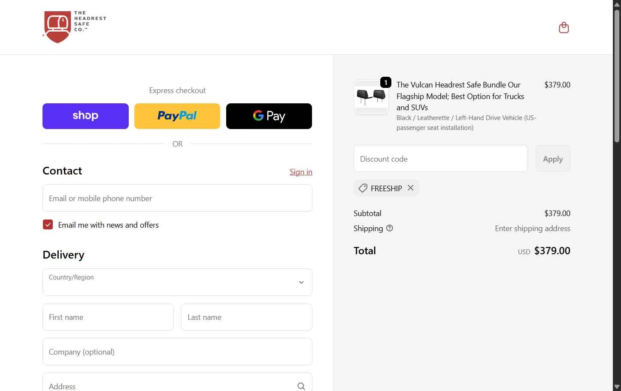The image size is (621, 391).
Task: Click the Sign in link
Action: [x=301, y=172]
